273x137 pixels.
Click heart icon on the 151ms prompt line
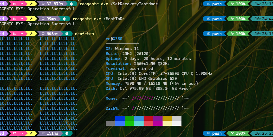(x=67, y=133)
